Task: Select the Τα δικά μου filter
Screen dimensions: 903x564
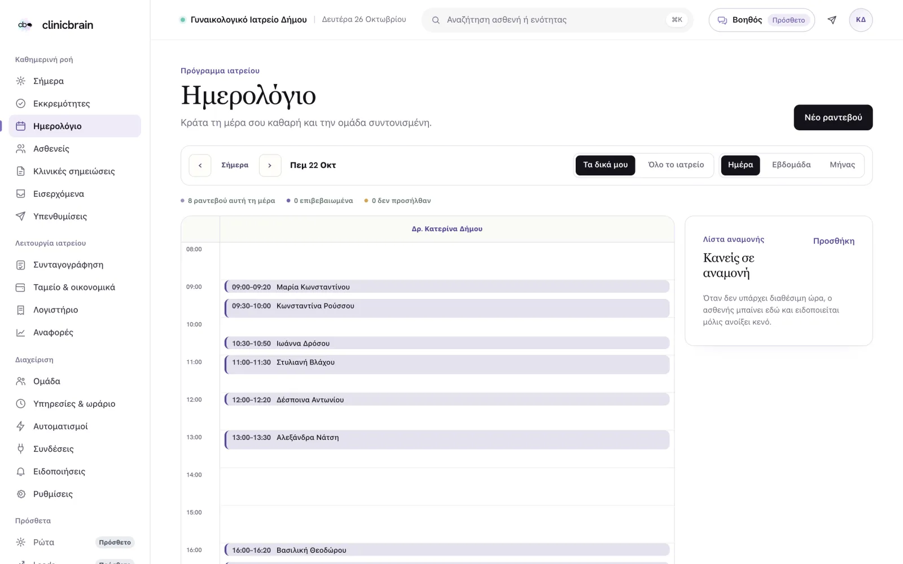Action: click(x=605, y=165)
